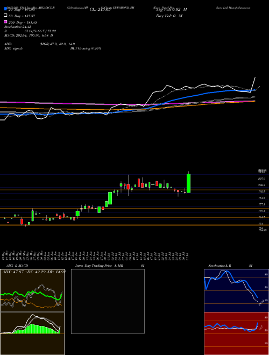Click the empty Intra Day Trading Price panel

(x=108, y=301)
